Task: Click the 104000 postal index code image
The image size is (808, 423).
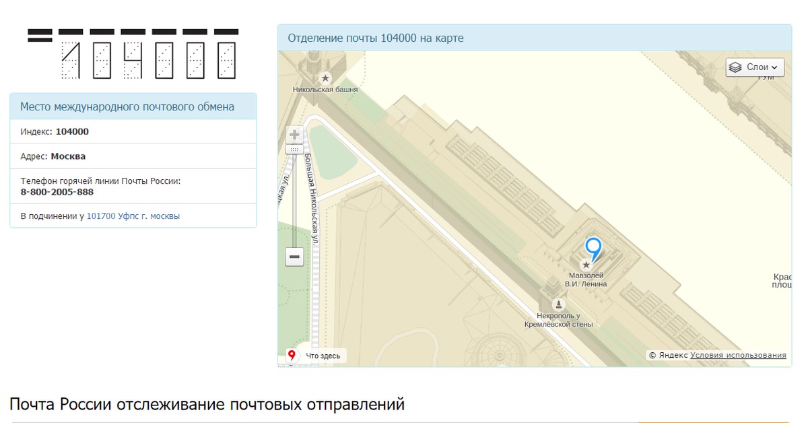Action: tap(133, 54)
